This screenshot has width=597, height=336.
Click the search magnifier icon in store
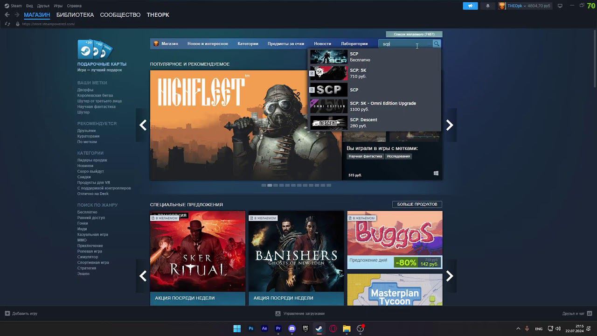coord(437,44)
